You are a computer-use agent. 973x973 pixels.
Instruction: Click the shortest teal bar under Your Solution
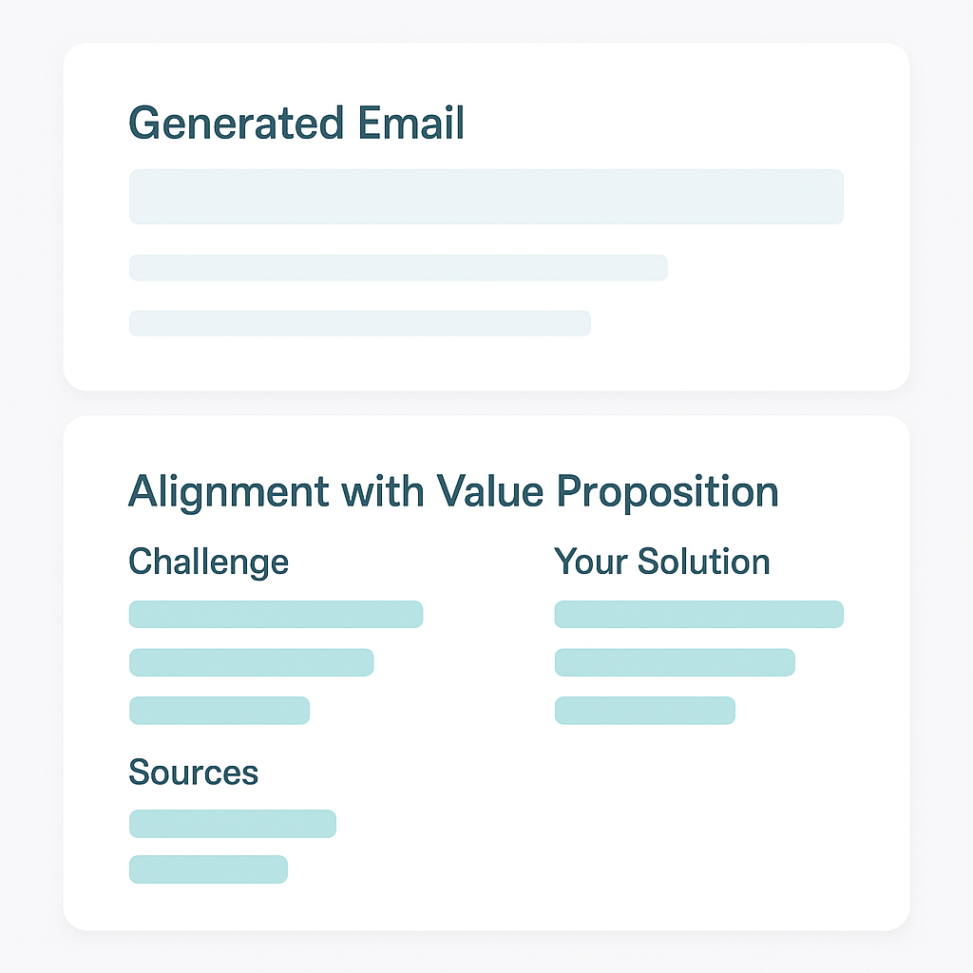tap(645, 711)
